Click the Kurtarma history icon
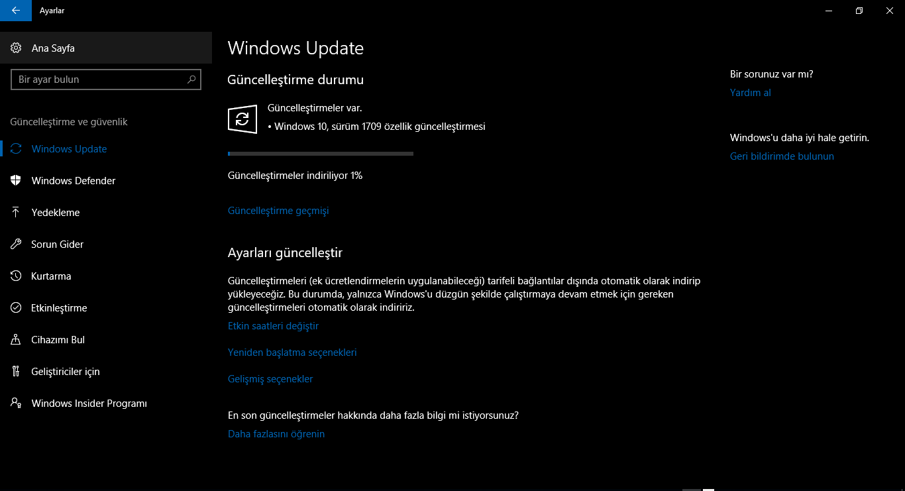 pyautogui.click(x=16, y=276)
